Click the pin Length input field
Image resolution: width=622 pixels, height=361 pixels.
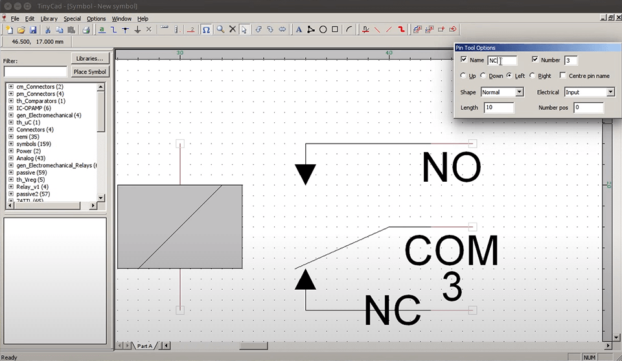pyautogui.click(x=498, y=107)
